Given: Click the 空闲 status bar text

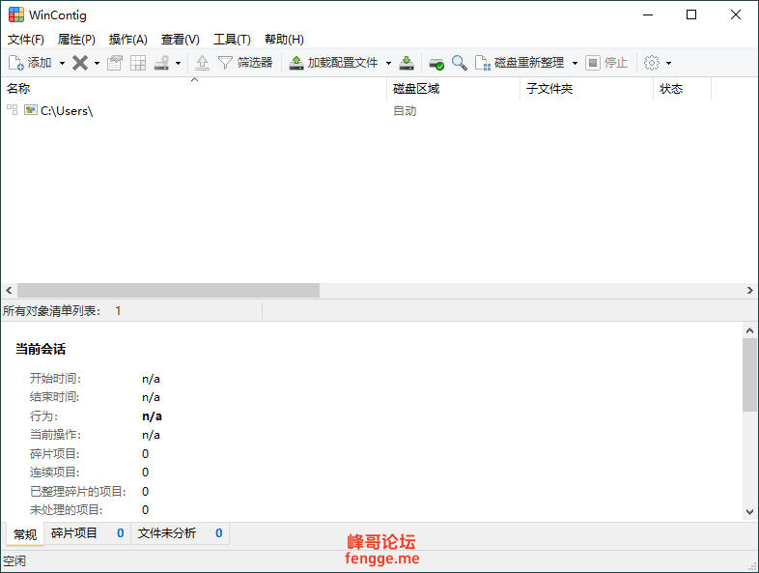Looking at the screenshot, I should pyautogui.click(x=14, y=561).
